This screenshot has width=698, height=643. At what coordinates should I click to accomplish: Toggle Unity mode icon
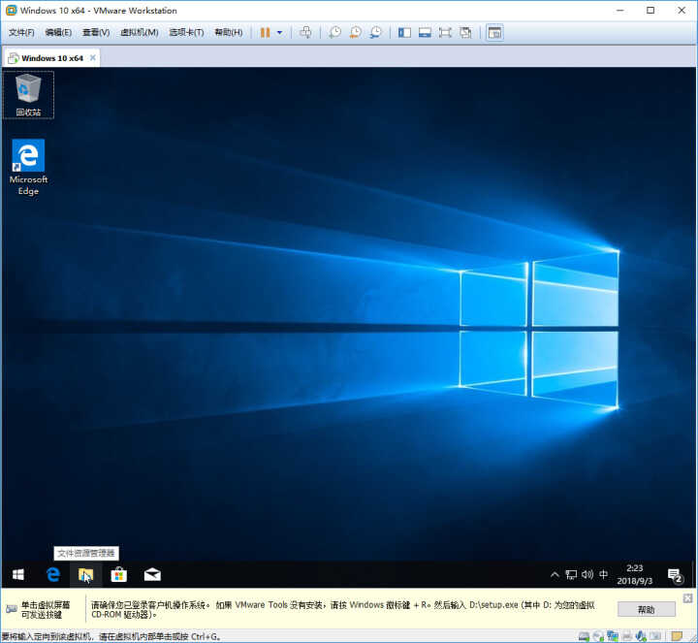point(465,33)
